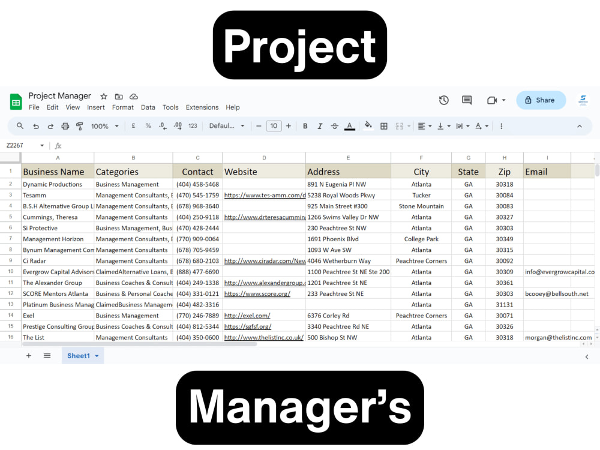Activate the paint format tool
This screenshot has width=600, height=450.
[x=80, y=126]
